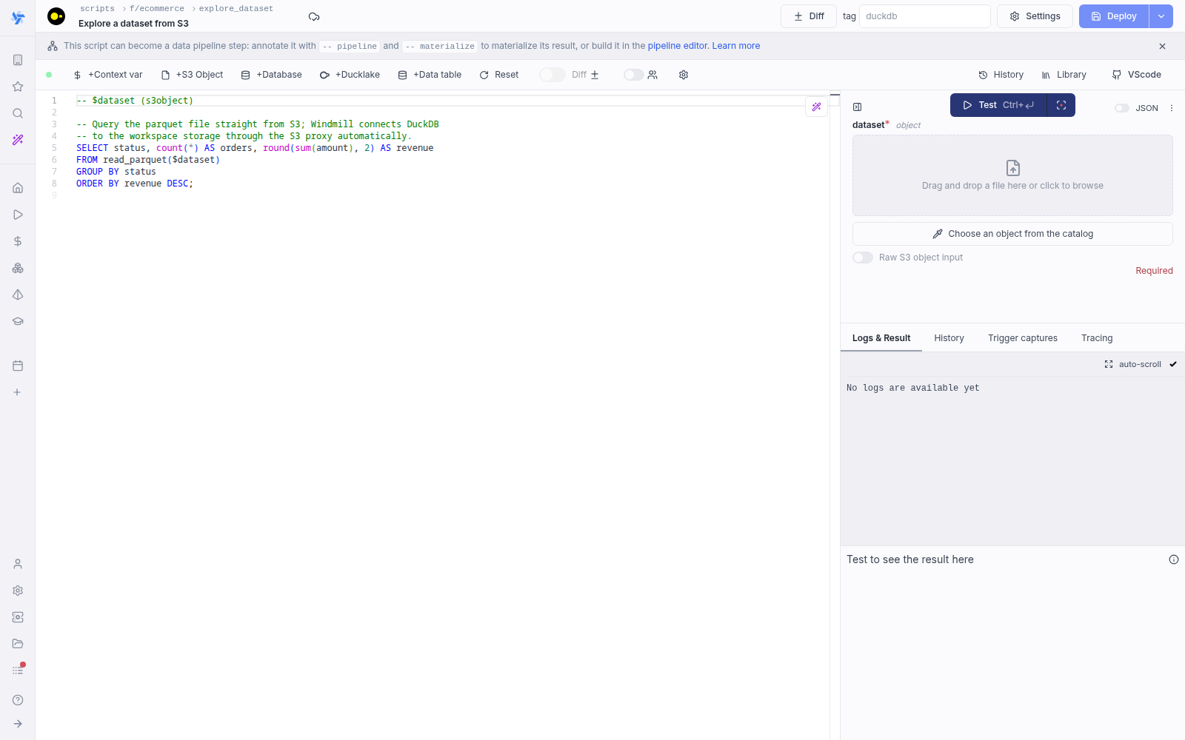Click the plus icon in left sidebar
Screen dimensions: 1185x740
click(18, 392)
